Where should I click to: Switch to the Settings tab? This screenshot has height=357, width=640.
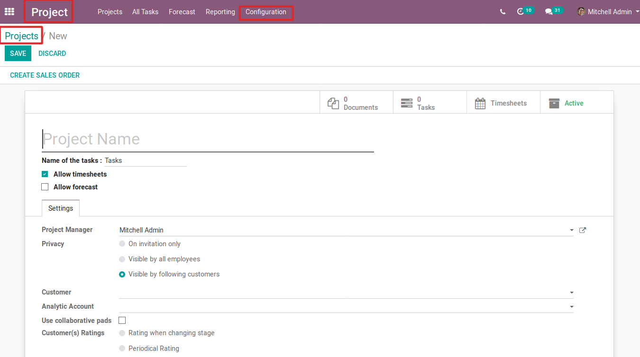[x=61, y=208]
